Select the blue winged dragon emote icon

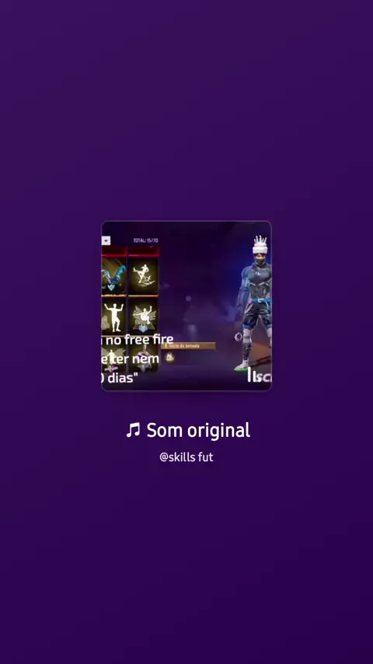(x=113, y=276)
